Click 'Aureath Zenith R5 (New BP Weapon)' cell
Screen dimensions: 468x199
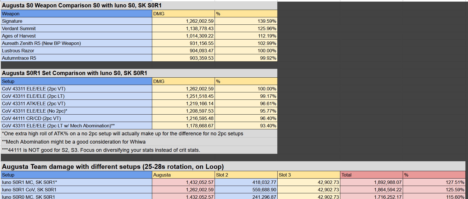click(x=76, y=43)
